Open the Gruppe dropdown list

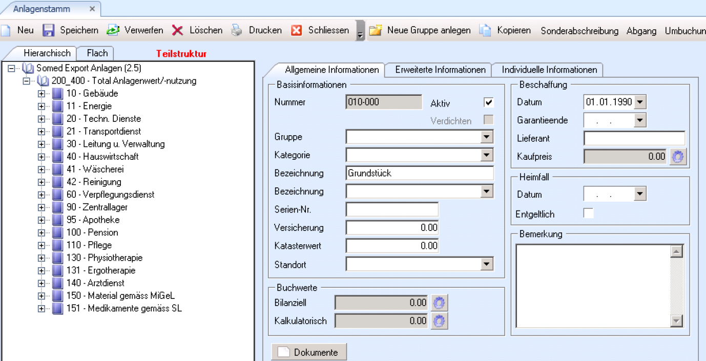pyautogui.click(x=487, y=137)
